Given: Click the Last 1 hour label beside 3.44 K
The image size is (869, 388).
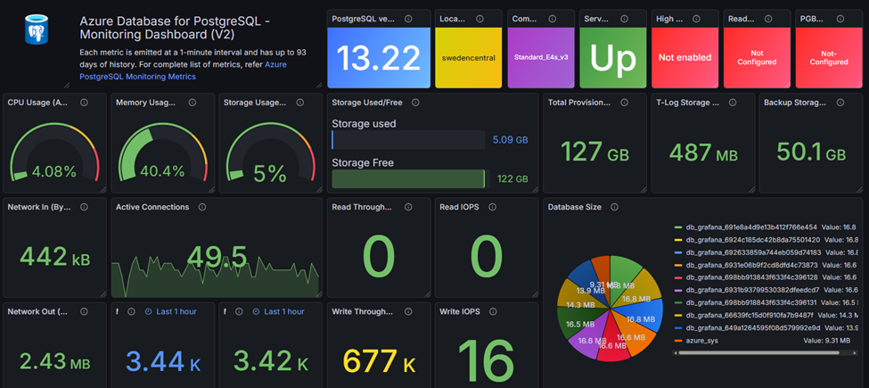Looking at the screenshot, I should coord(176,312).
